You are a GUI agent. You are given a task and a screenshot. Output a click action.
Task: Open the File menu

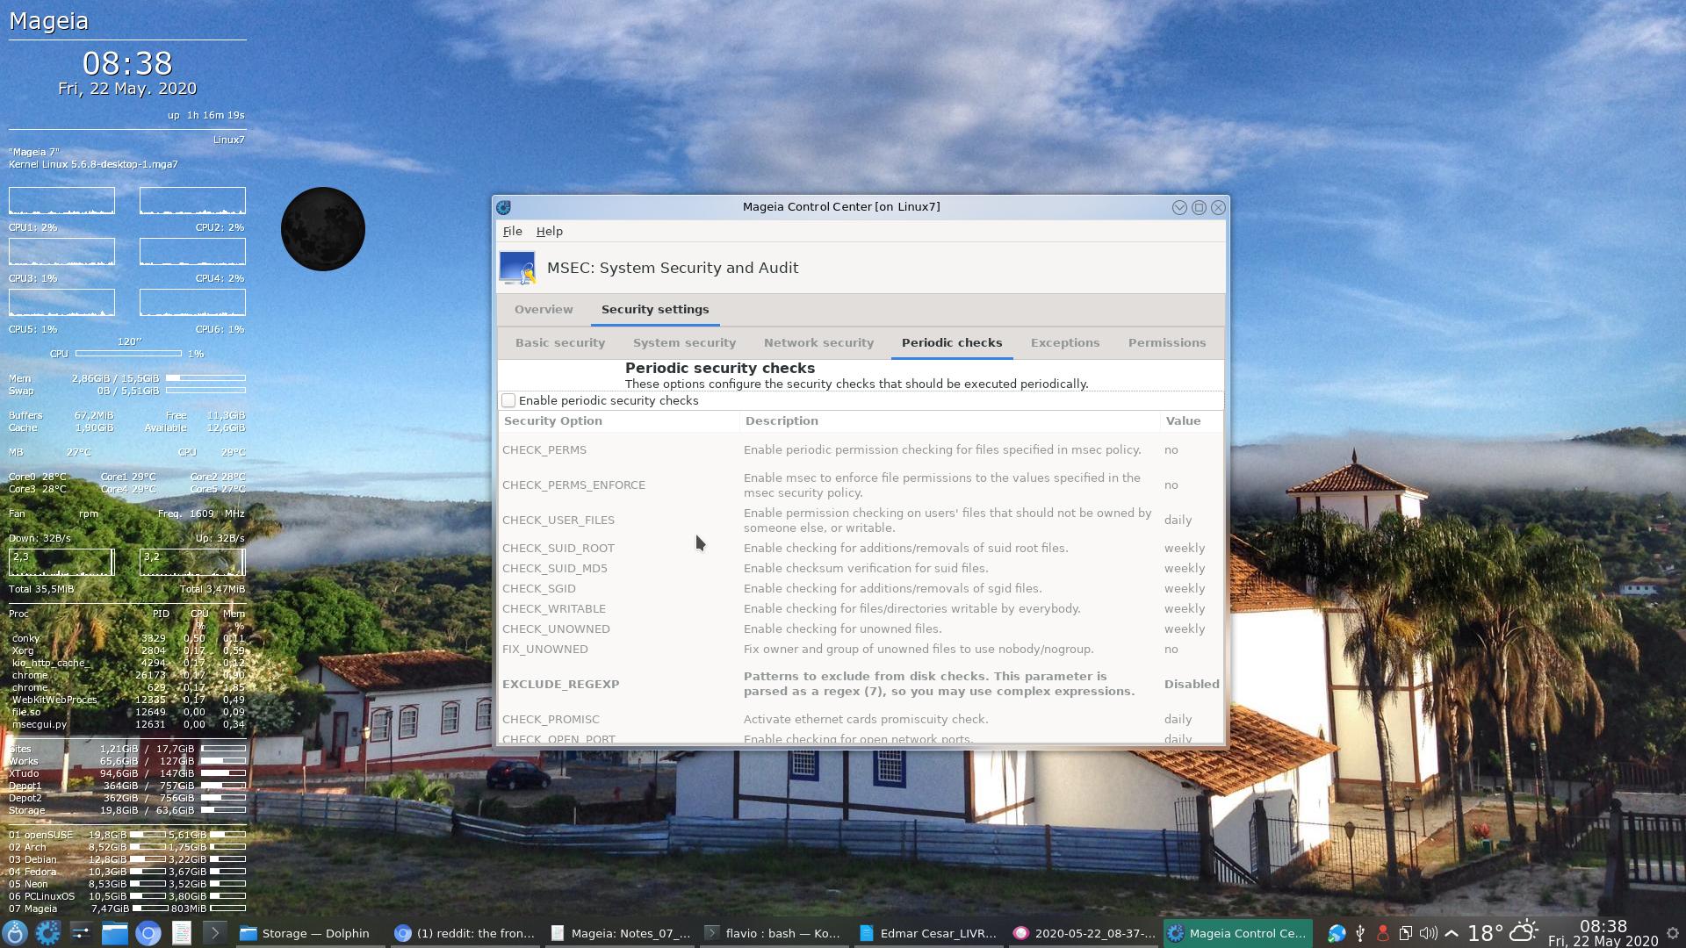(x=512, y=231)
